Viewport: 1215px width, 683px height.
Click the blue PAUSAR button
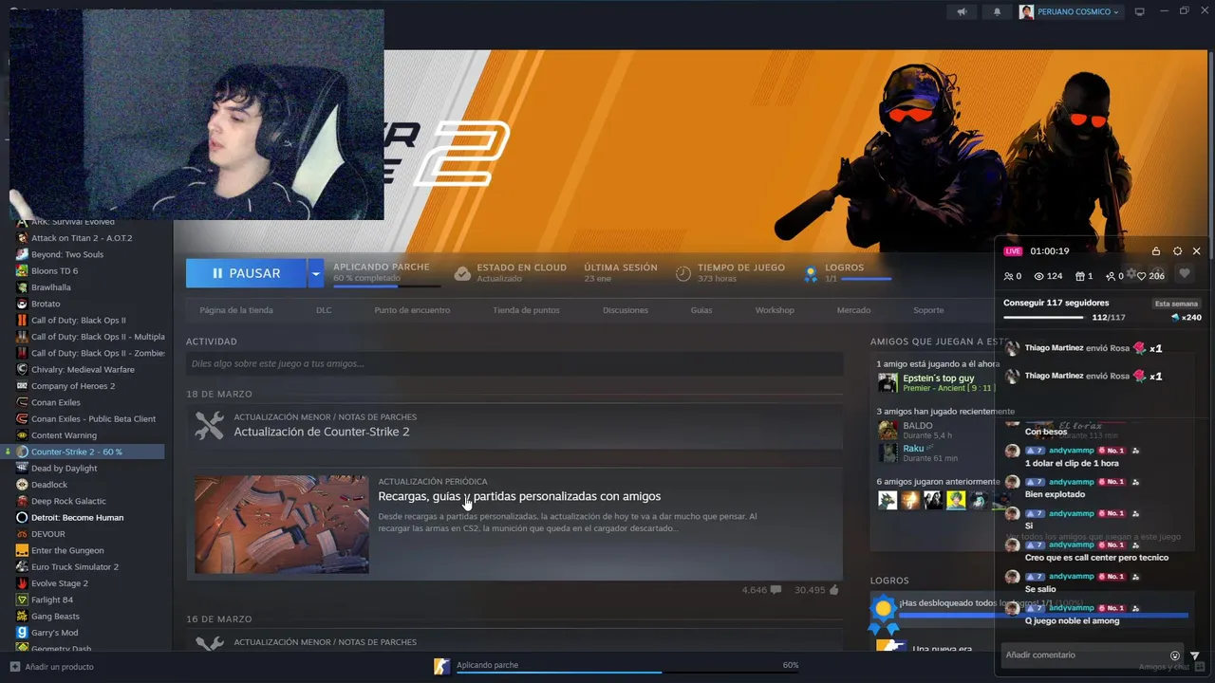[x=246, y=273]
